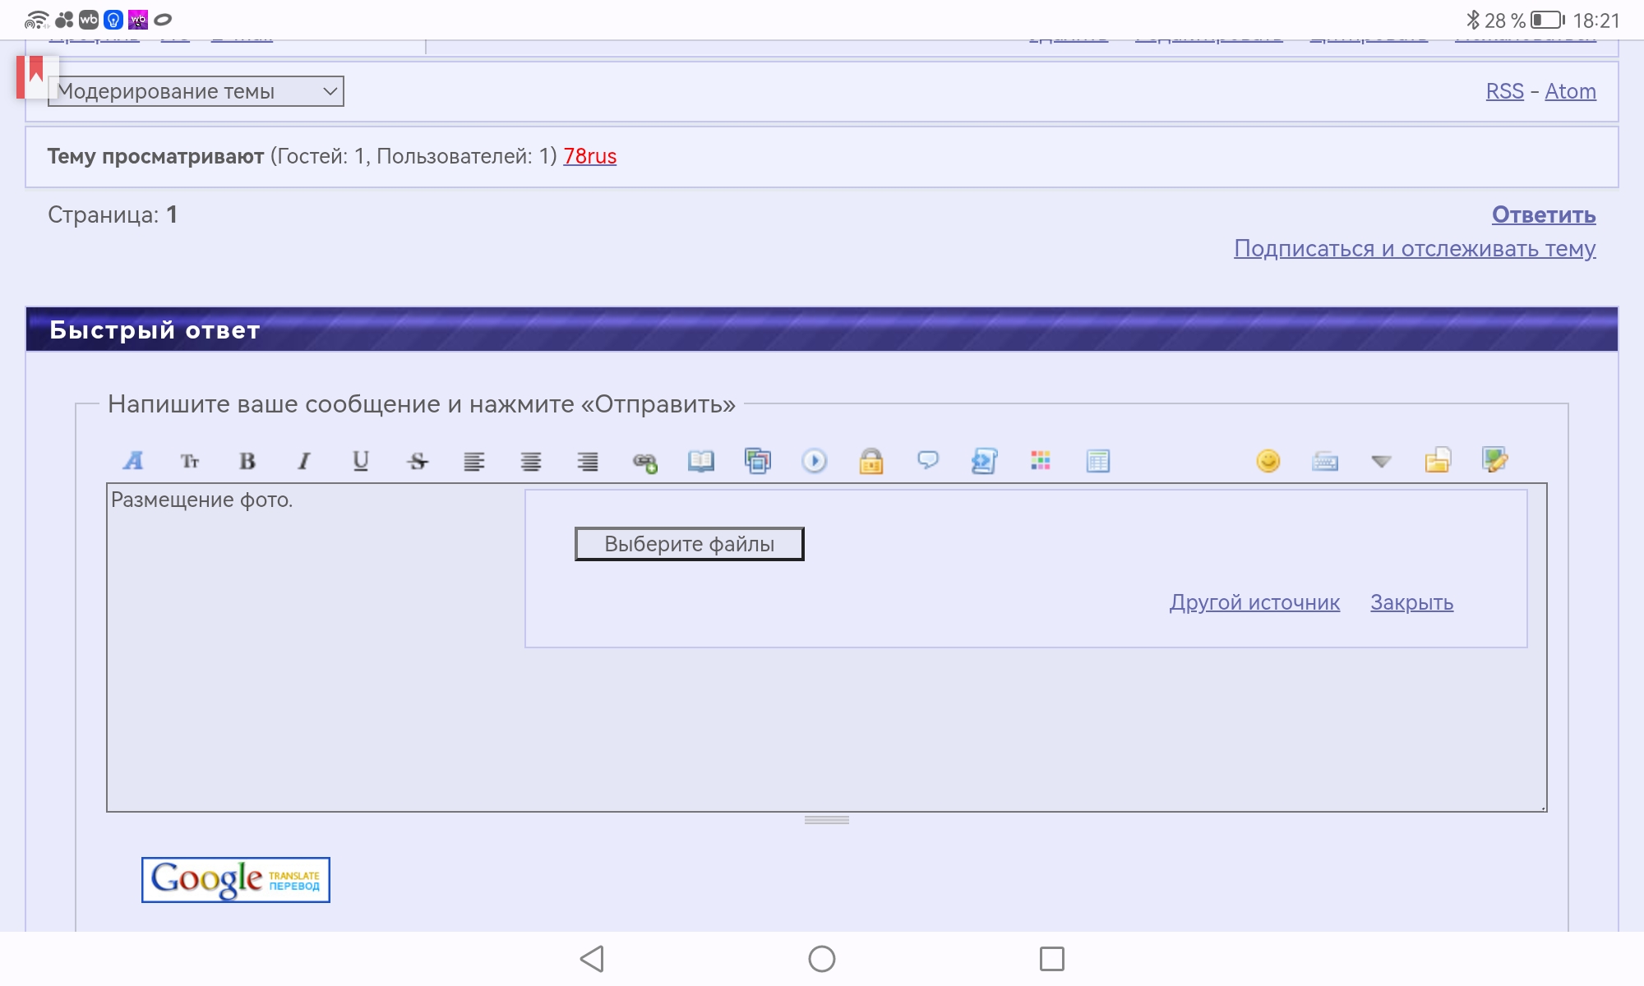The width and height of the screenshot is (1644, 986).
Task: Insert a video with the play icon
Action: point(815,461)
